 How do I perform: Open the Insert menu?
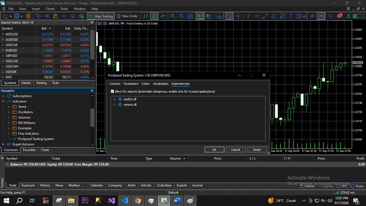click(x=36, y=9)
